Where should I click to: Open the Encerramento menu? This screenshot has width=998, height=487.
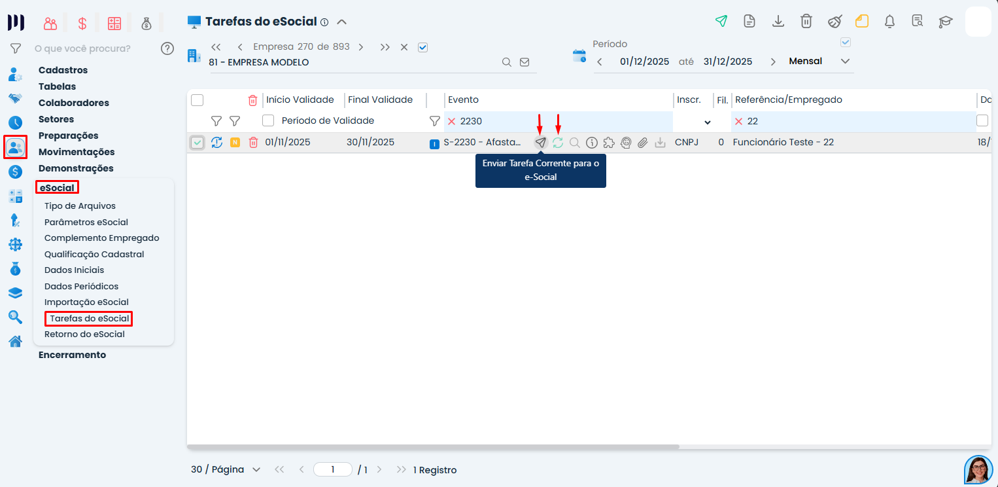click(x=72, y=355)
